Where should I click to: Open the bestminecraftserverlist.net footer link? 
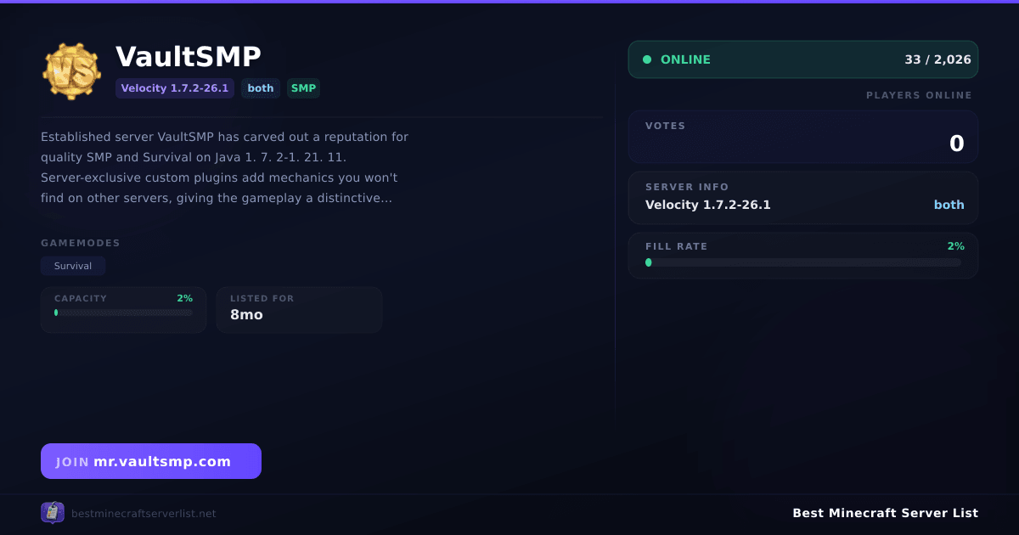(x=144, y=513)
